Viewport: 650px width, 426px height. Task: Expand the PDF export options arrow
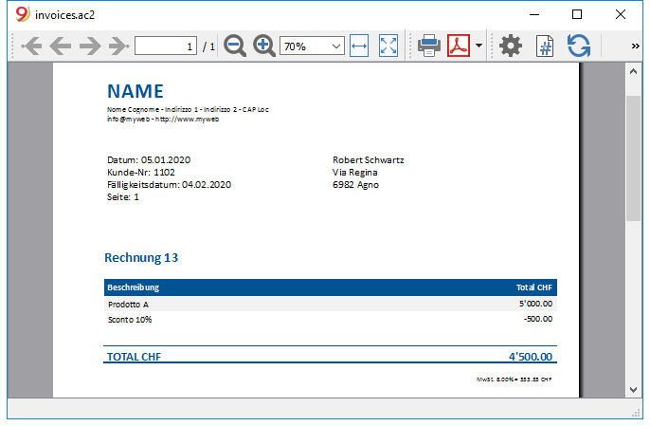click(x=478, y=46)
